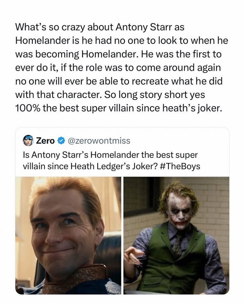Open the quoted tweet asking about Homelander
Viewport: 243px width, 304px height.
tap(122, 211)
